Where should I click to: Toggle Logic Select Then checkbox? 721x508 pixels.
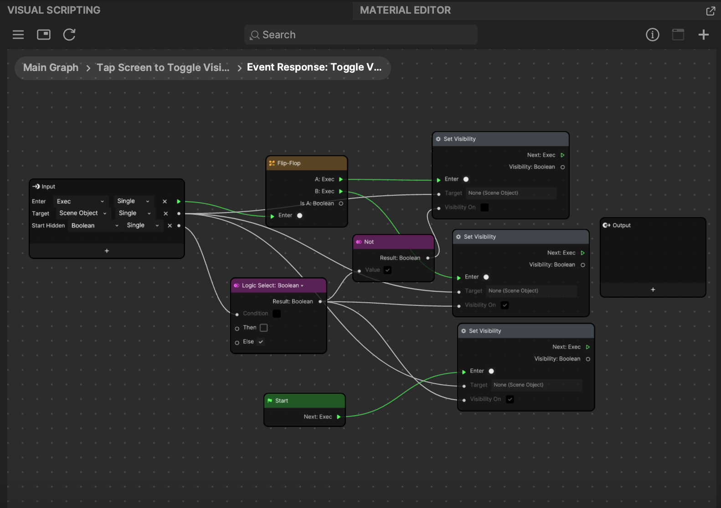coord(263,328)
